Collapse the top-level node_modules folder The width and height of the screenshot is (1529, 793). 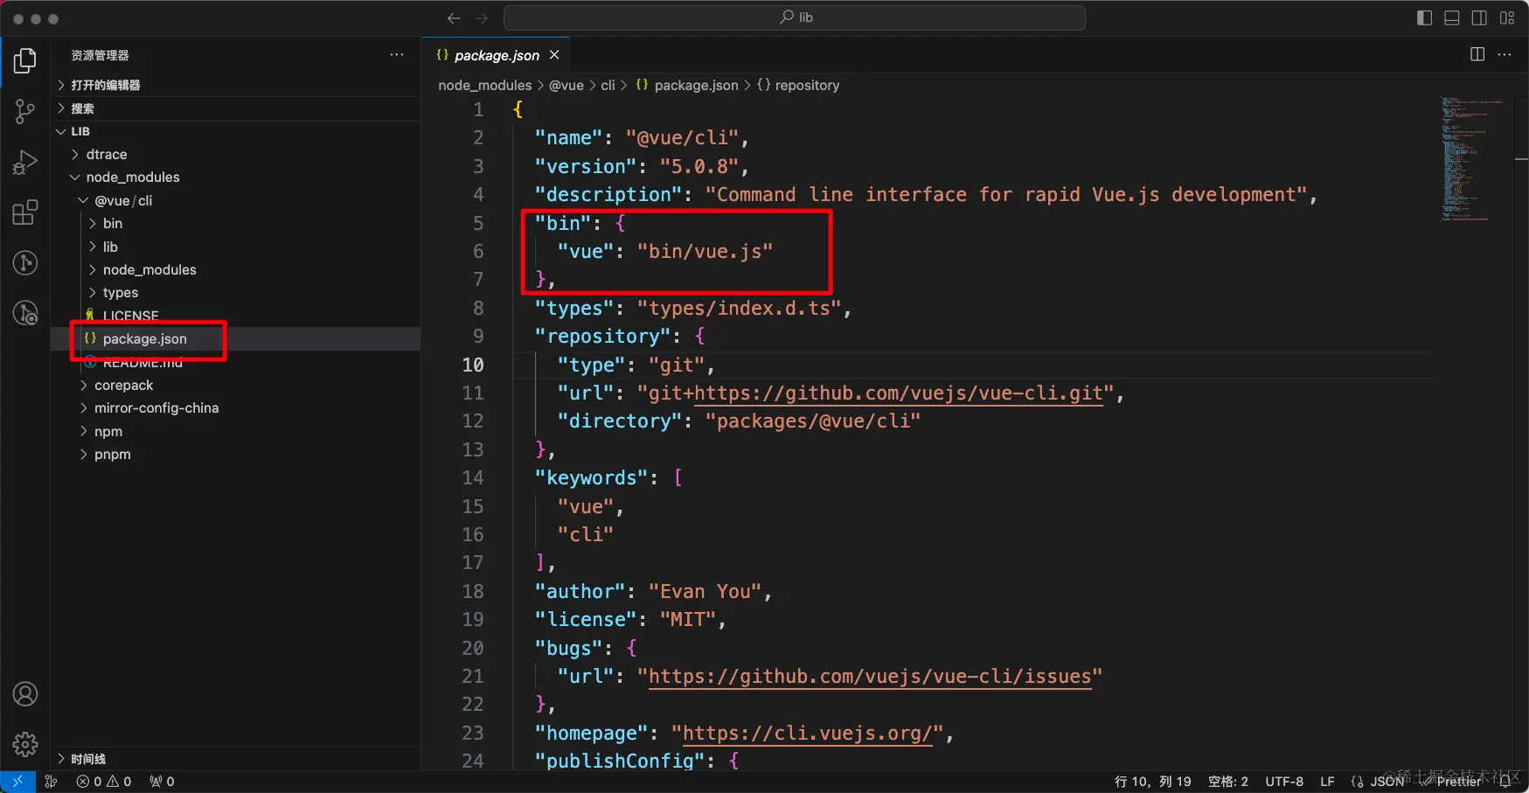point(236,177)
